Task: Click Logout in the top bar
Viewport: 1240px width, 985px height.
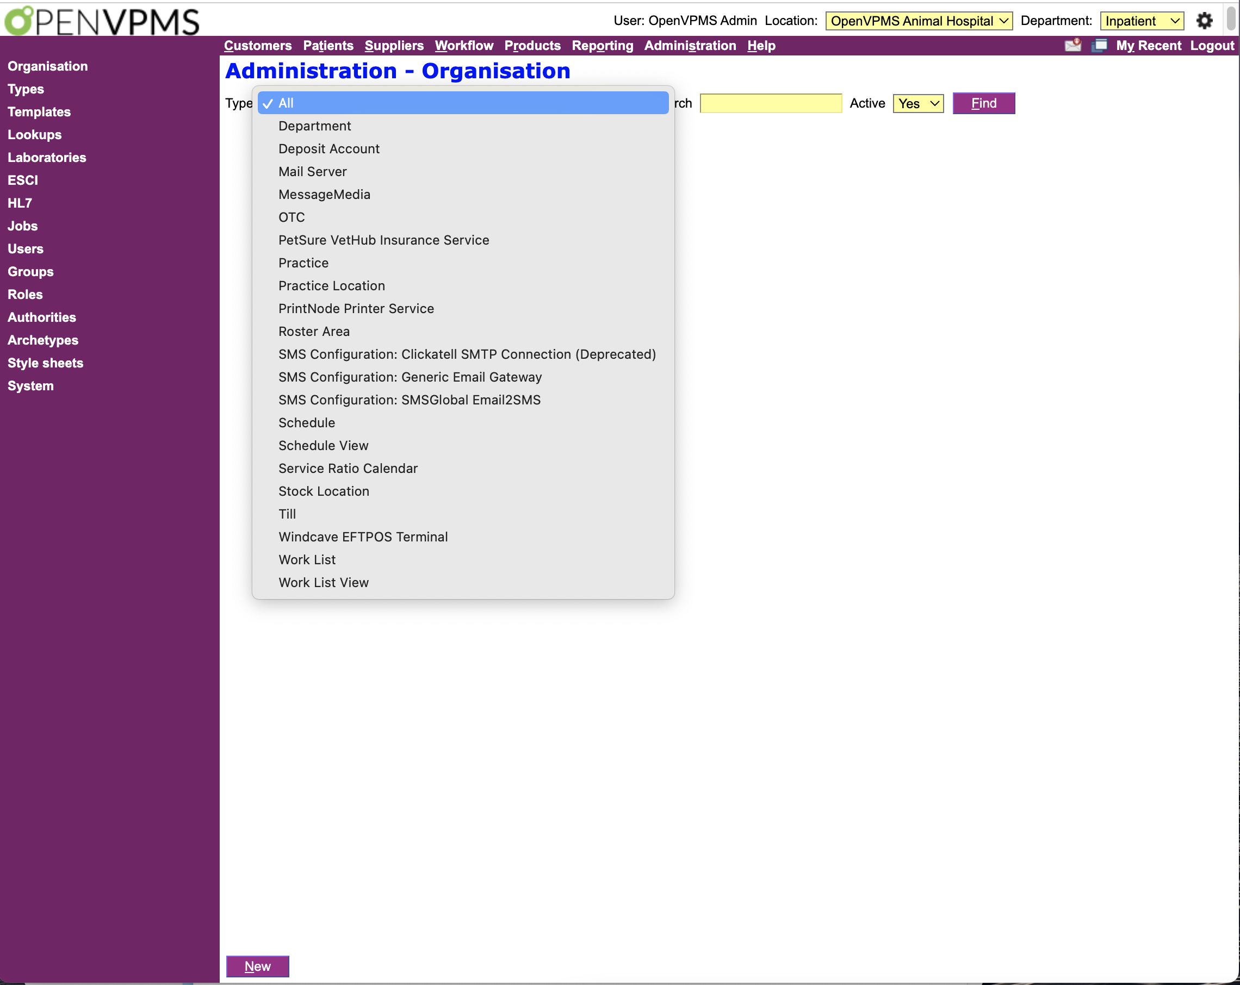Action: pyautogui.click(x=1211, y=46)
